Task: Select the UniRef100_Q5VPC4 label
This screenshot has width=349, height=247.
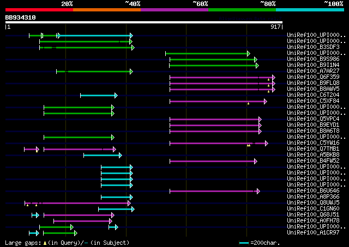Action: 313,119
